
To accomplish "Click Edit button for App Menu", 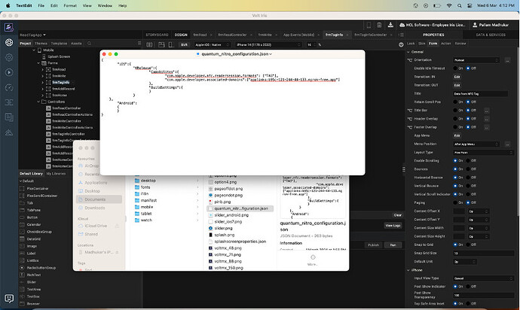I will (457, 135).
